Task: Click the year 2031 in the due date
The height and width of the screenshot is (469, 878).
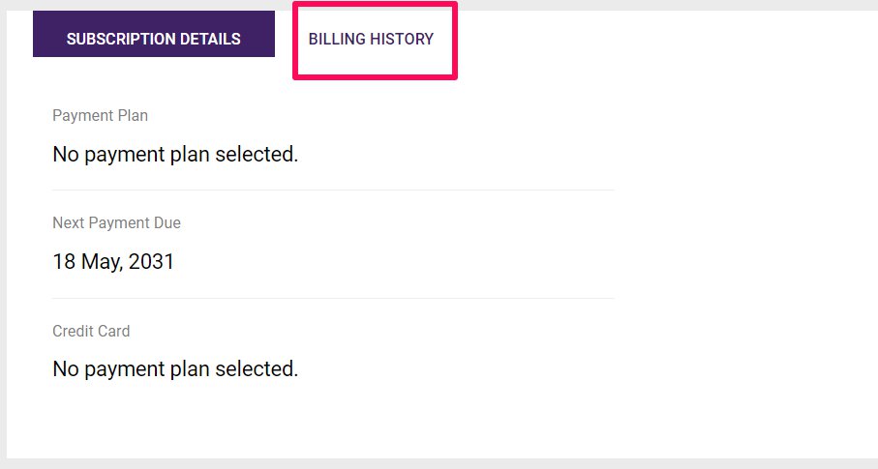Action: pyautogui.click(x=150, y=262)
